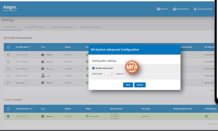Click the 10.10.138.112 client name
This screenshot has width=218, height=131.
[22, 69]
